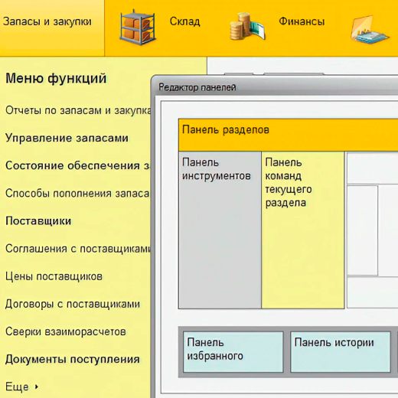Open Отчеты по запасам и закупкам link
The image size is (398, 398).
[x=78, y=110]
